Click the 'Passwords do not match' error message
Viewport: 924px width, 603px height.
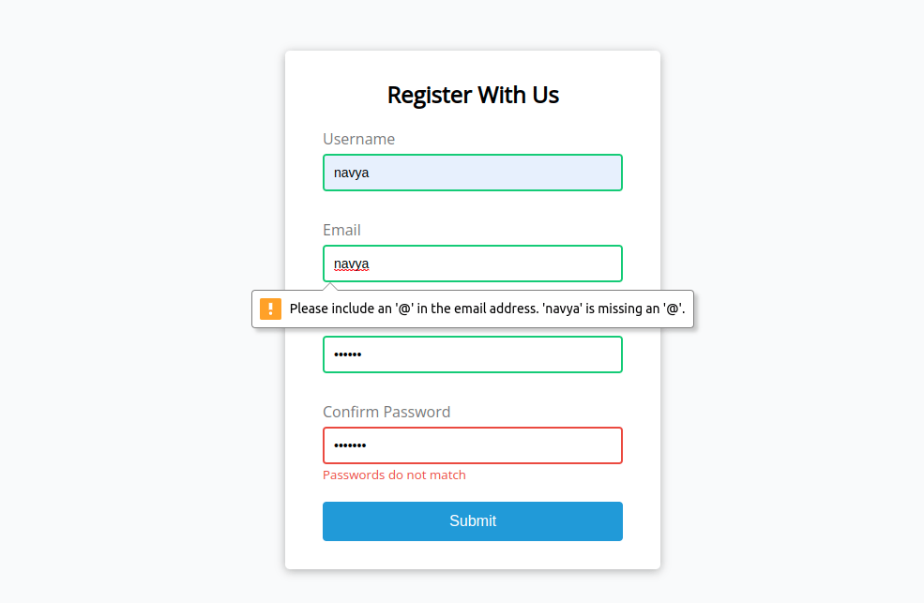394,475
